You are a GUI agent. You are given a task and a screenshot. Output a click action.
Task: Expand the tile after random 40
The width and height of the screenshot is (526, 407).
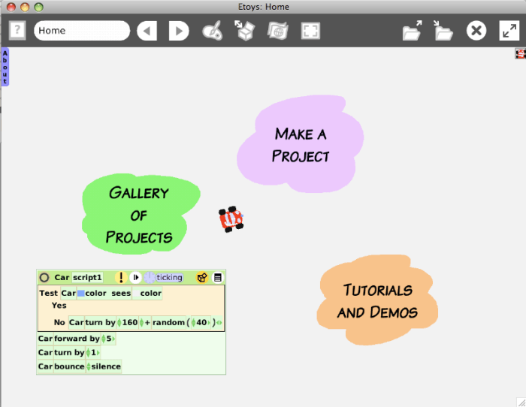coord(219,322)
